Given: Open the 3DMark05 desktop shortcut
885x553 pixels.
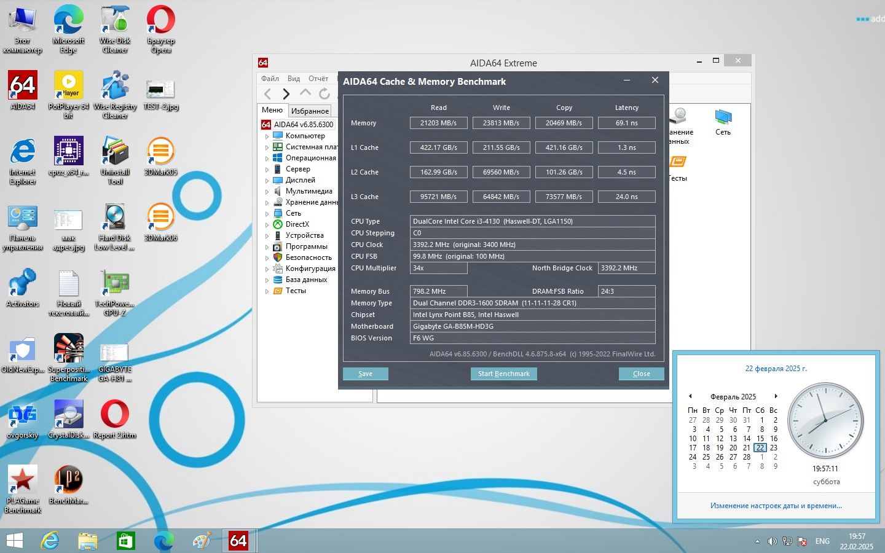Looking at the screenshot, I should click(x=160, y=156).
